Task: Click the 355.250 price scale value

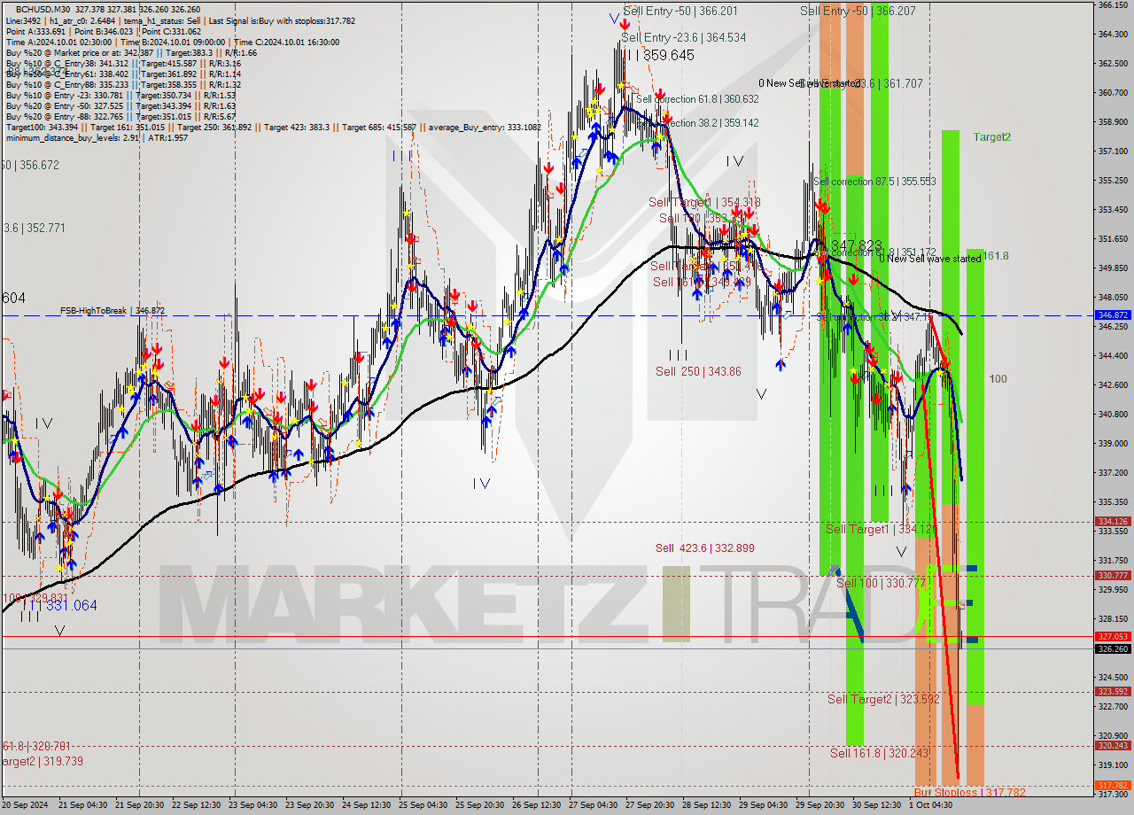Action: (1113, 181)
